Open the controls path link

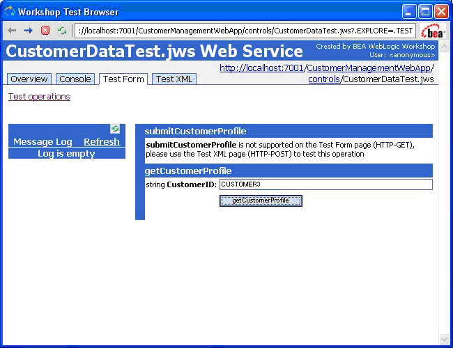(x=324, y=79)
